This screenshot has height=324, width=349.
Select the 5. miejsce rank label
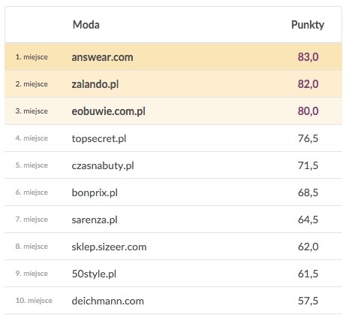[x=32, y=165]
